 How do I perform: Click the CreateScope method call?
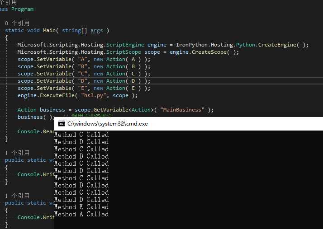(208, 52)
